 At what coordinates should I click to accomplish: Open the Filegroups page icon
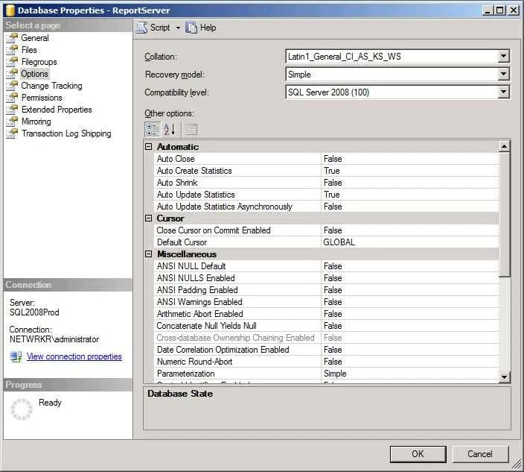(x=12, y=62)
